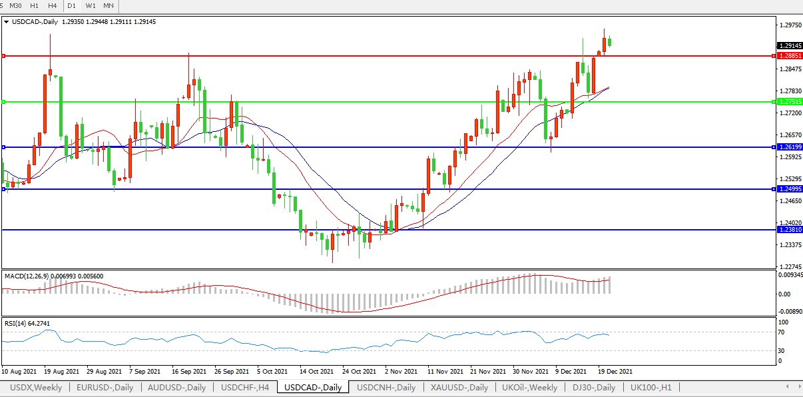Select the green 1.27515 price label
803x397 pixels.
[790, 102]
